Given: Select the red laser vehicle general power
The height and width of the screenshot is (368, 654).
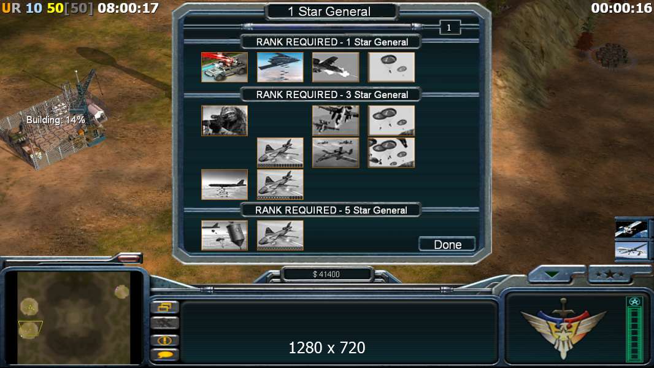Looking at the screenshot, I should [x=225, y=67].
